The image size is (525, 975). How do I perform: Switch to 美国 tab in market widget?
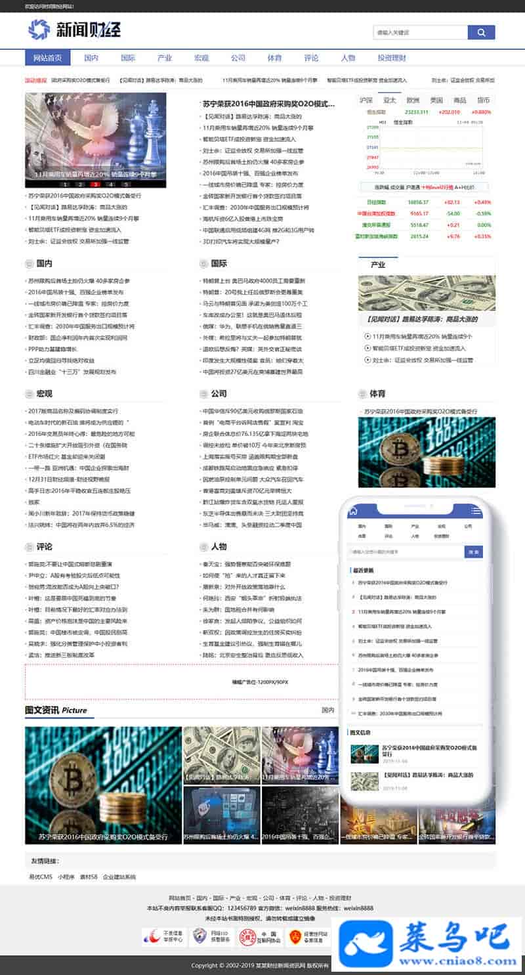pyautogui.click(x=436, y=100)
